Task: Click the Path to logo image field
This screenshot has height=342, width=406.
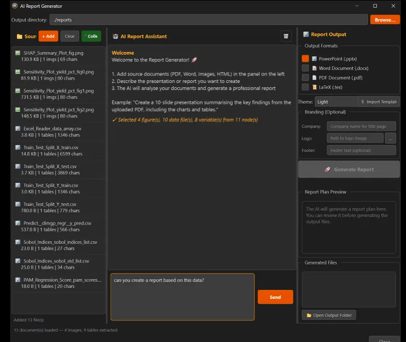Action: click(x=355, y=138)
